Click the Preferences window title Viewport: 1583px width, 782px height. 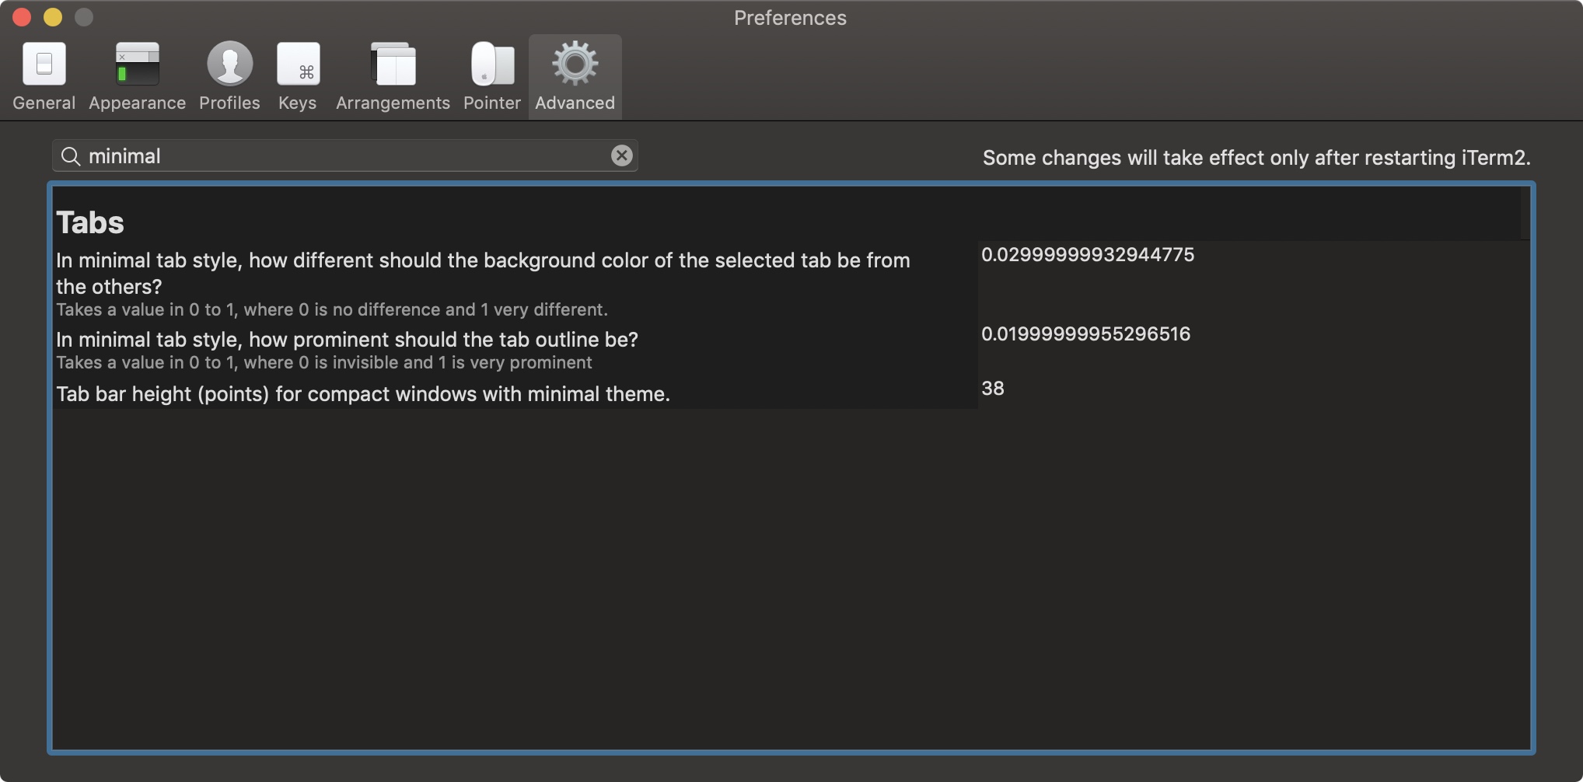pyautogui.click(x=789, y=17)
